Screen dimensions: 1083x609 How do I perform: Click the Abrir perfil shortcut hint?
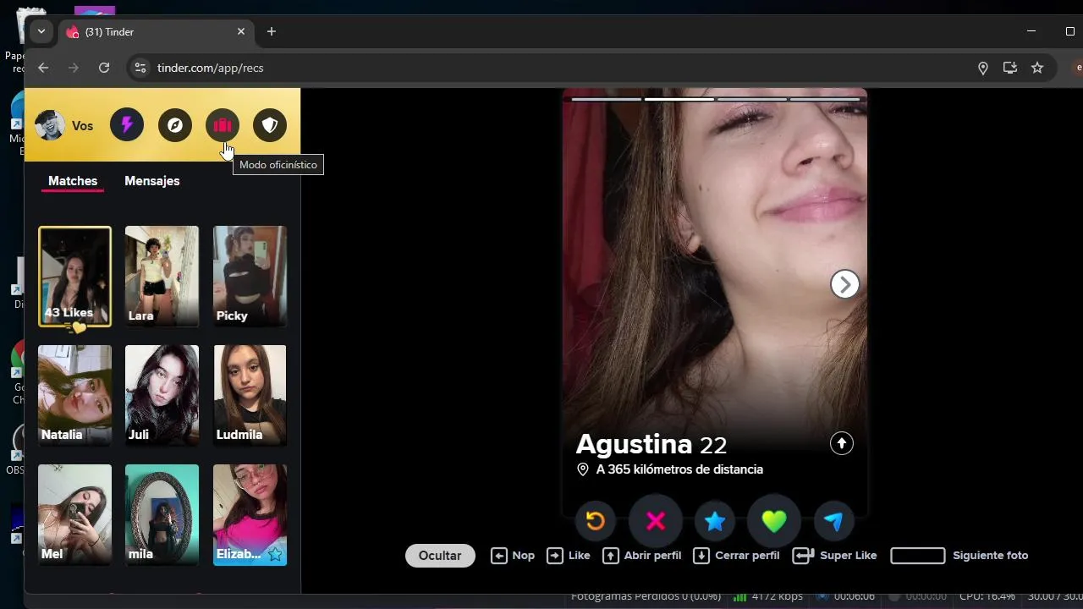pos(641,556)
